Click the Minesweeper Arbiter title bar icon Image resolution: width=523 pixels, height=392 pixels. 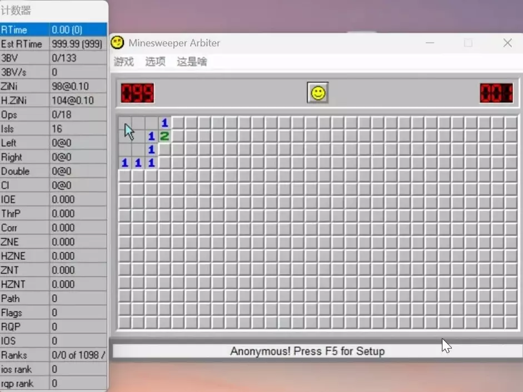pos(117,43)
